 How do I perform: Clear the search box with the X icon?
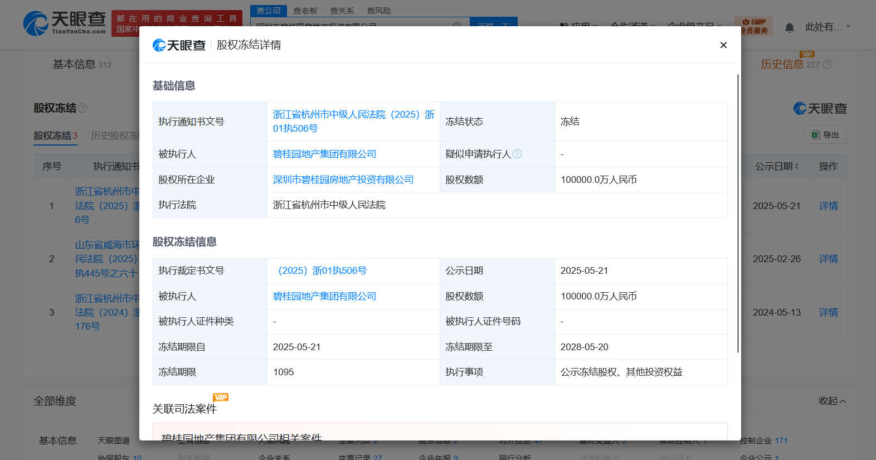click(x=456, y=25)
